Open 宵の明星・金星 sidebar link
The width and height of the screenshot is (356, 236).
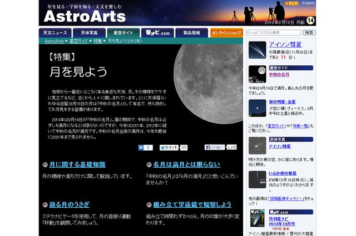pyautogui.click(x=282, y=102)
